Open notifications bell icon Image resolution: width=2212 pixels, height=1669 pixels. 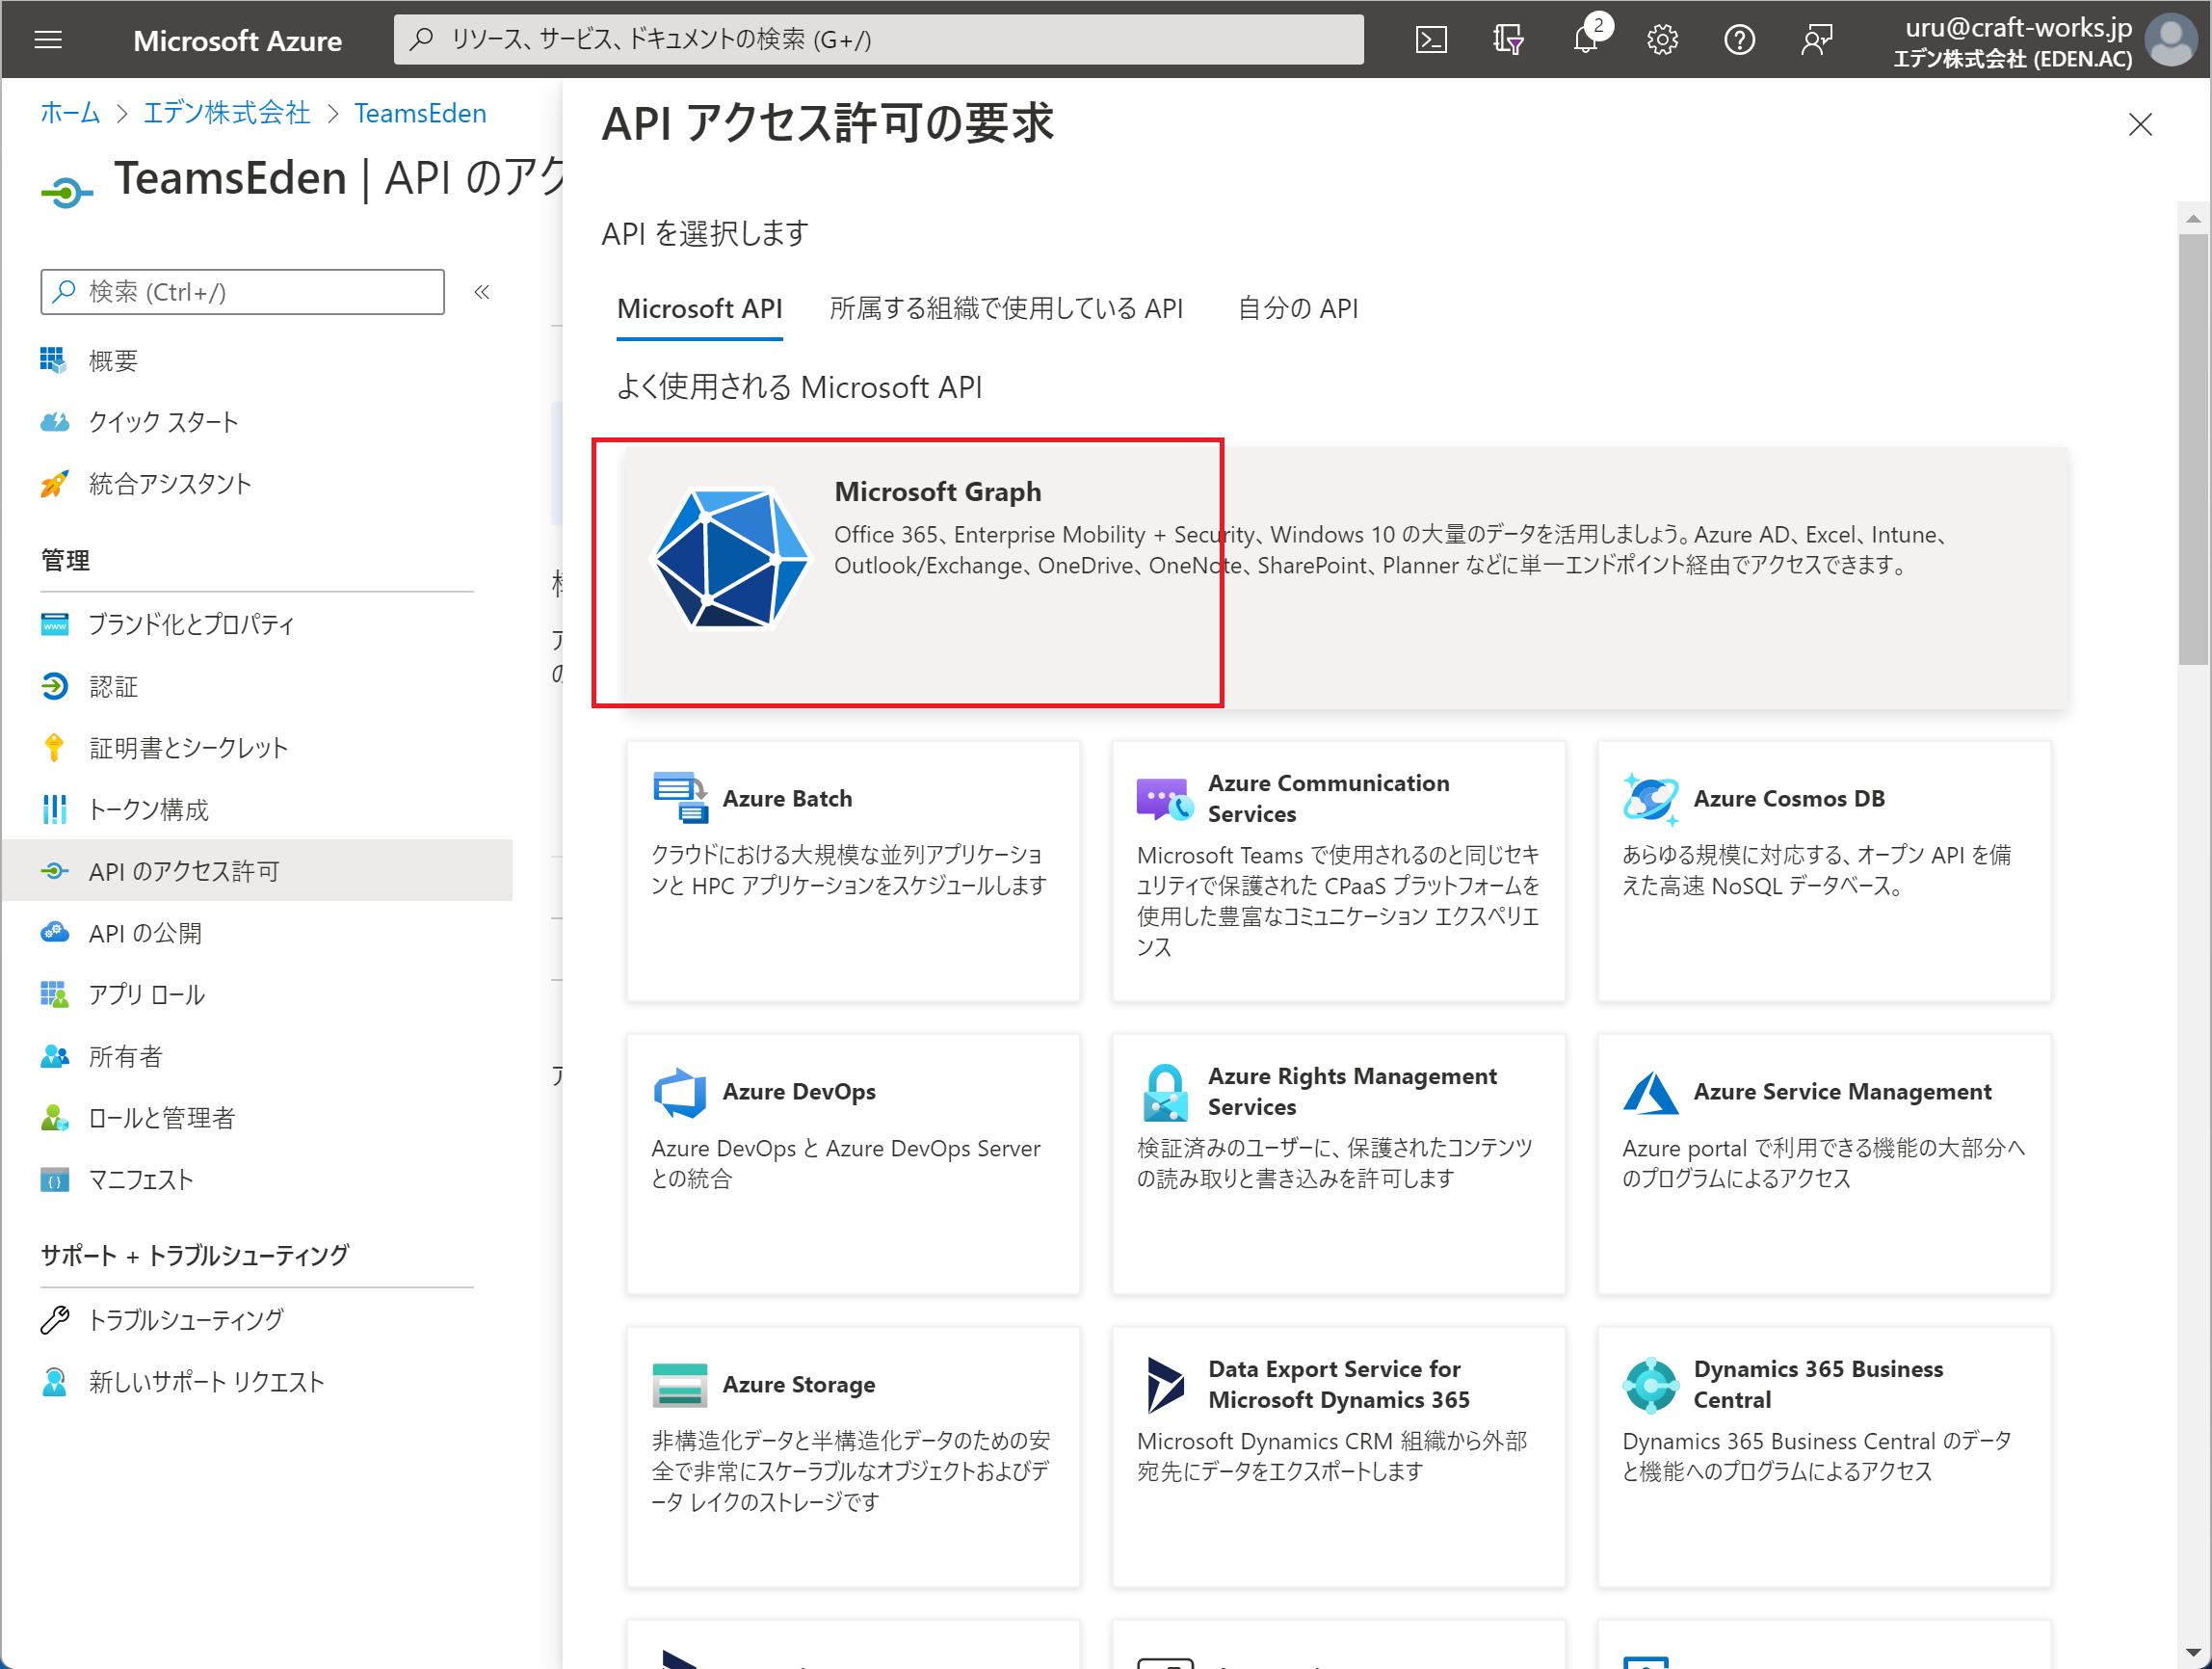(x=1586, y=40)
